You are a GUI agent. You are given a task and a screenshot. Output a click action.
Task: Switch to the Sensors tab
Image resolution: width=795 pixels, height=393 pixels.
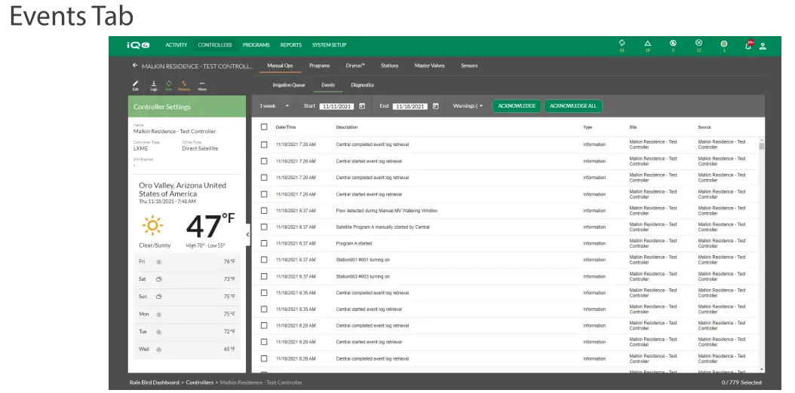click(469, 65)
